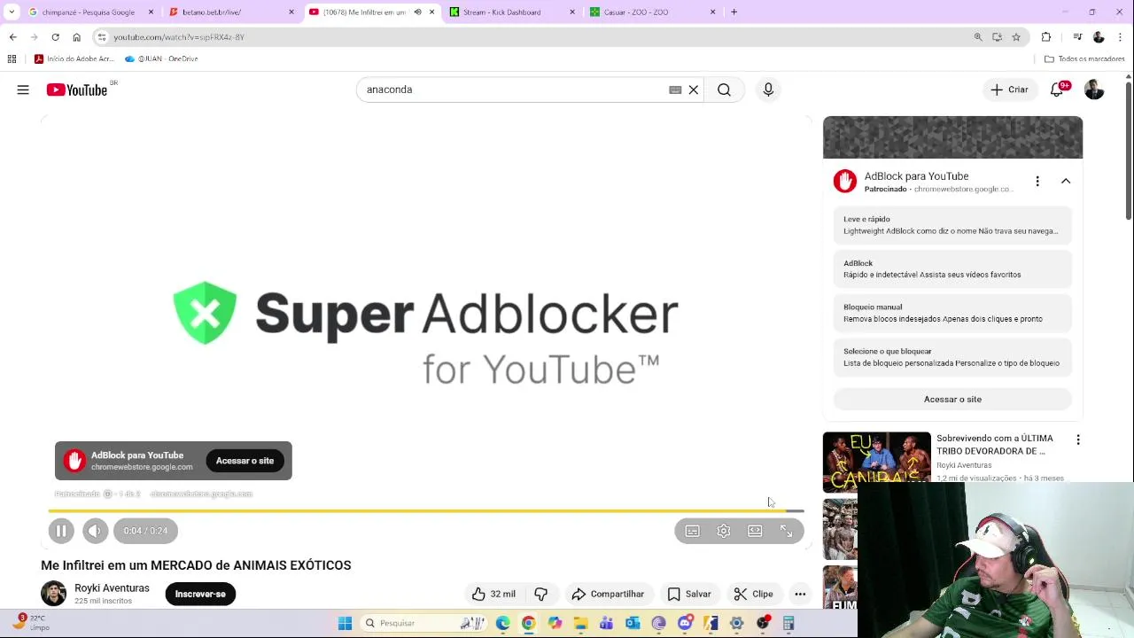
Task: Click Acessar o site on video overlay
Action: point(245,461)
